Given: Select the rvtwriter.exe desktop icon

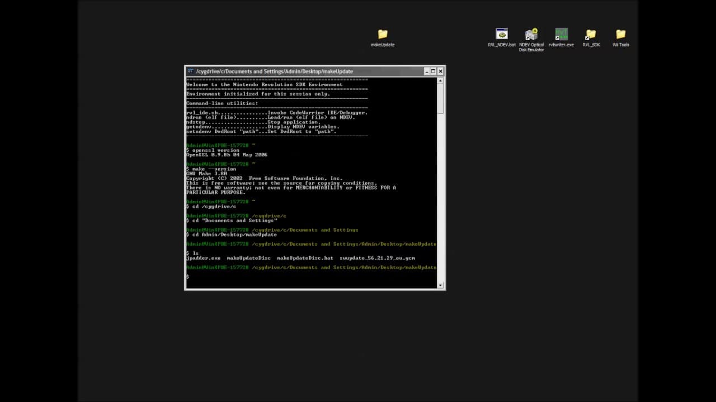Looking at the screenshot, I should click(561, 38).
